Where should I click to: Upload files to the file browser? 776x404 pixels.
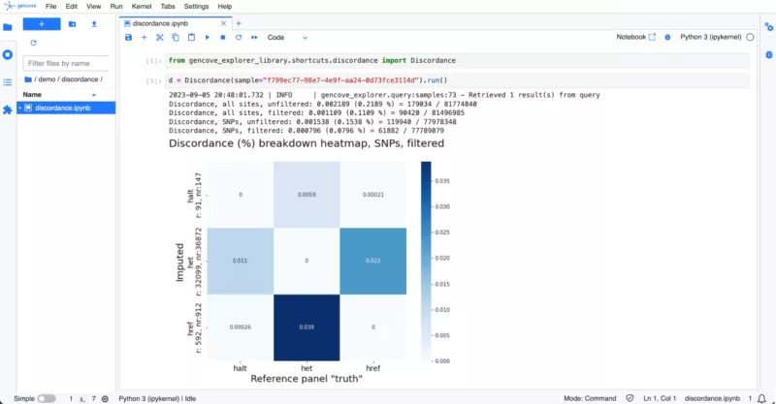93,23
